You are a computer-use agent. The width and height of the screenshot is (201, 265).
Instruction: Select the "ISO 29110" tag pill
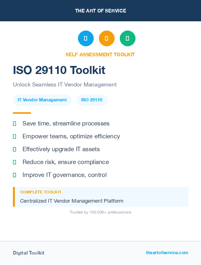tap(92, 100)
